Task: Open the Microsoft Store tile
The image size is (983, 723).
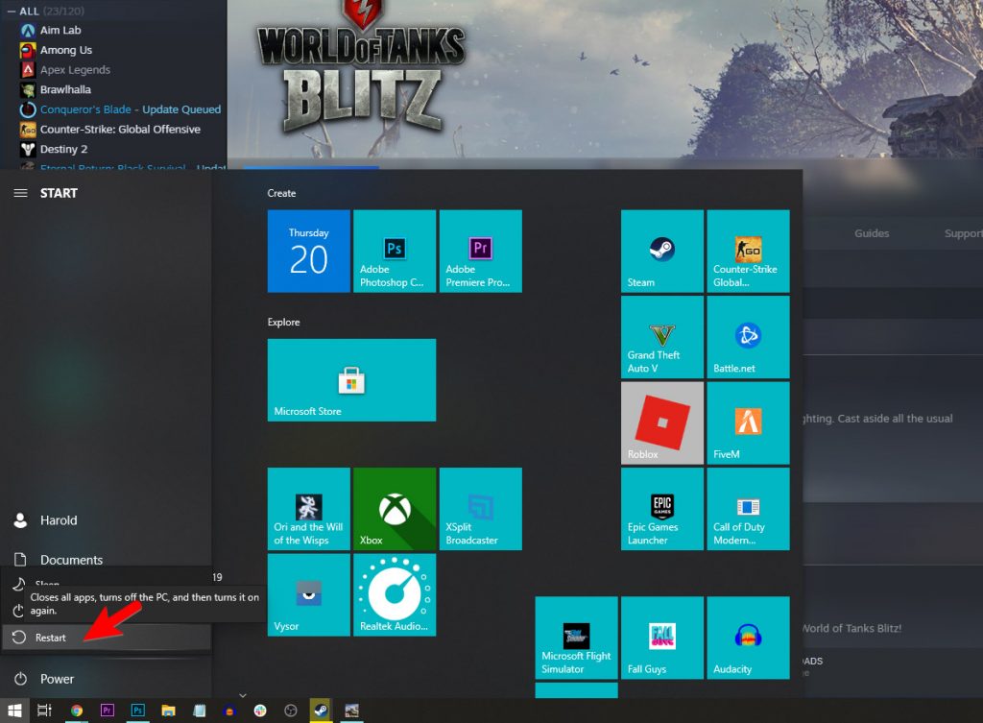Action: (x=351, y=380)
